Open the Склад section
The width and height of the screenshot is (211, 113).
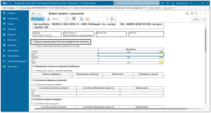10,24
